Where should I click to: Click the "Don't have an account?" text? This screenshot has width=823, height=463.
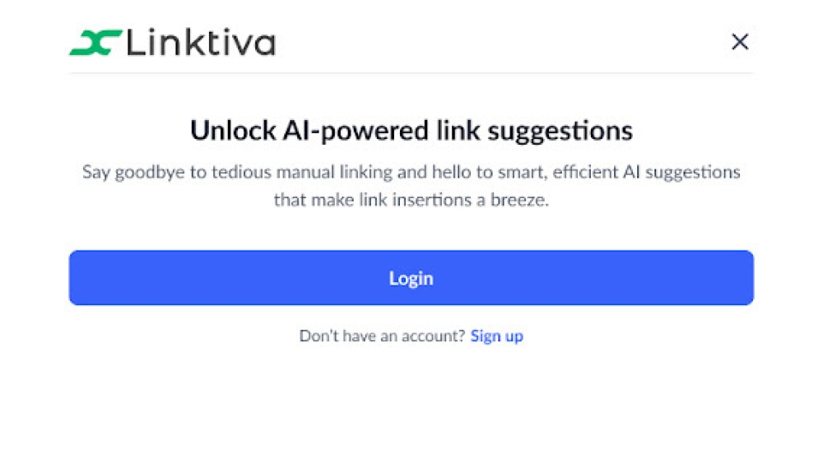(382, 336)
